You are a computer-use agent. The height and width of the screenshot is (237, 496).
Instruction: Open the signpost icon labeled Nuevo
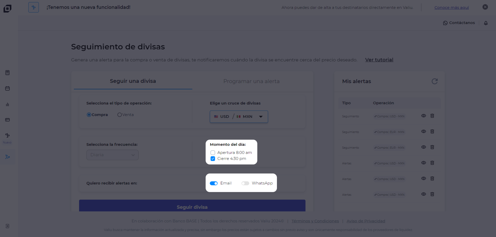pos(7,136)
